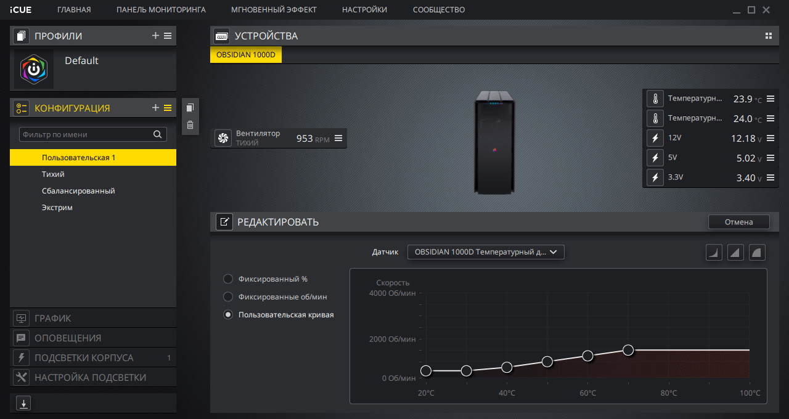Apply the quiet curve preset shape icon

coord(714,252)
